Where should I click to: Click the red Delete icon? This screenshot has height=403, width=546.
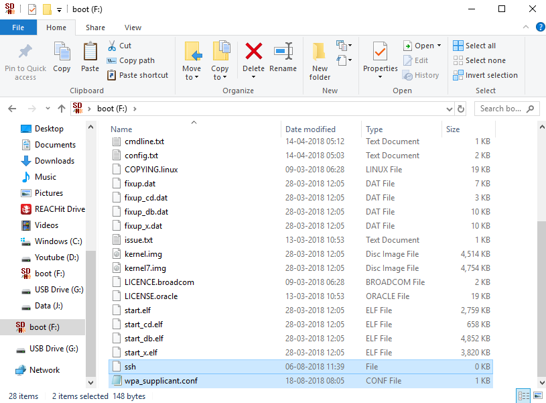click(253, 51)
